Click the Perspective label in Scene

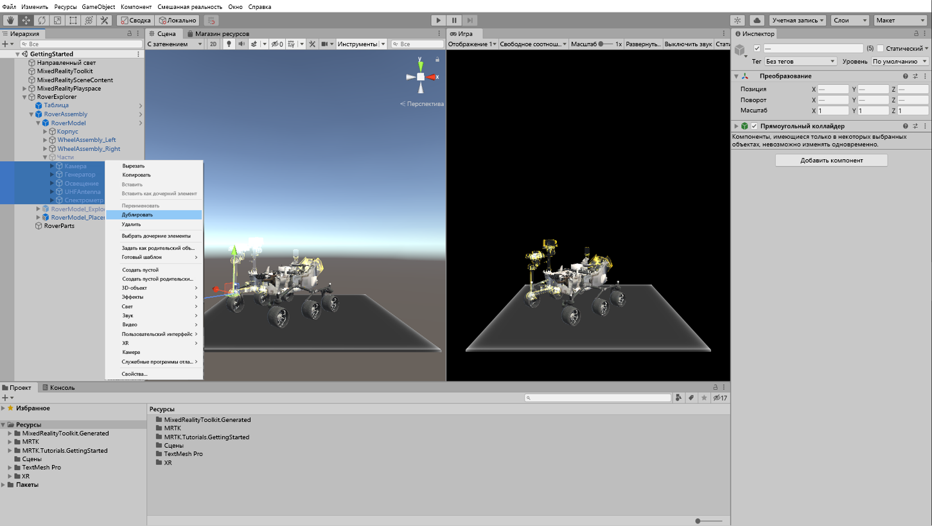(425, 103)
